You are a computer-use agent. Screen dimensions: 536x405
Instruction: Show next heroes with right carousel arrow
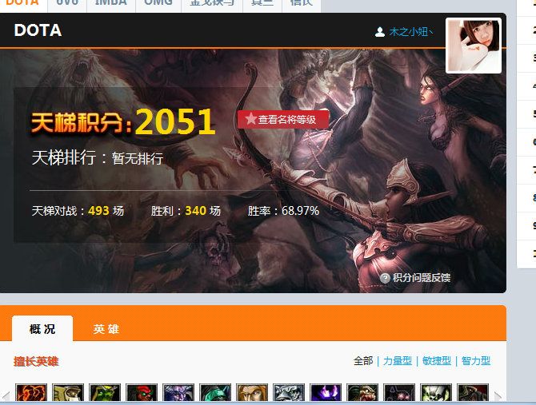498,395
